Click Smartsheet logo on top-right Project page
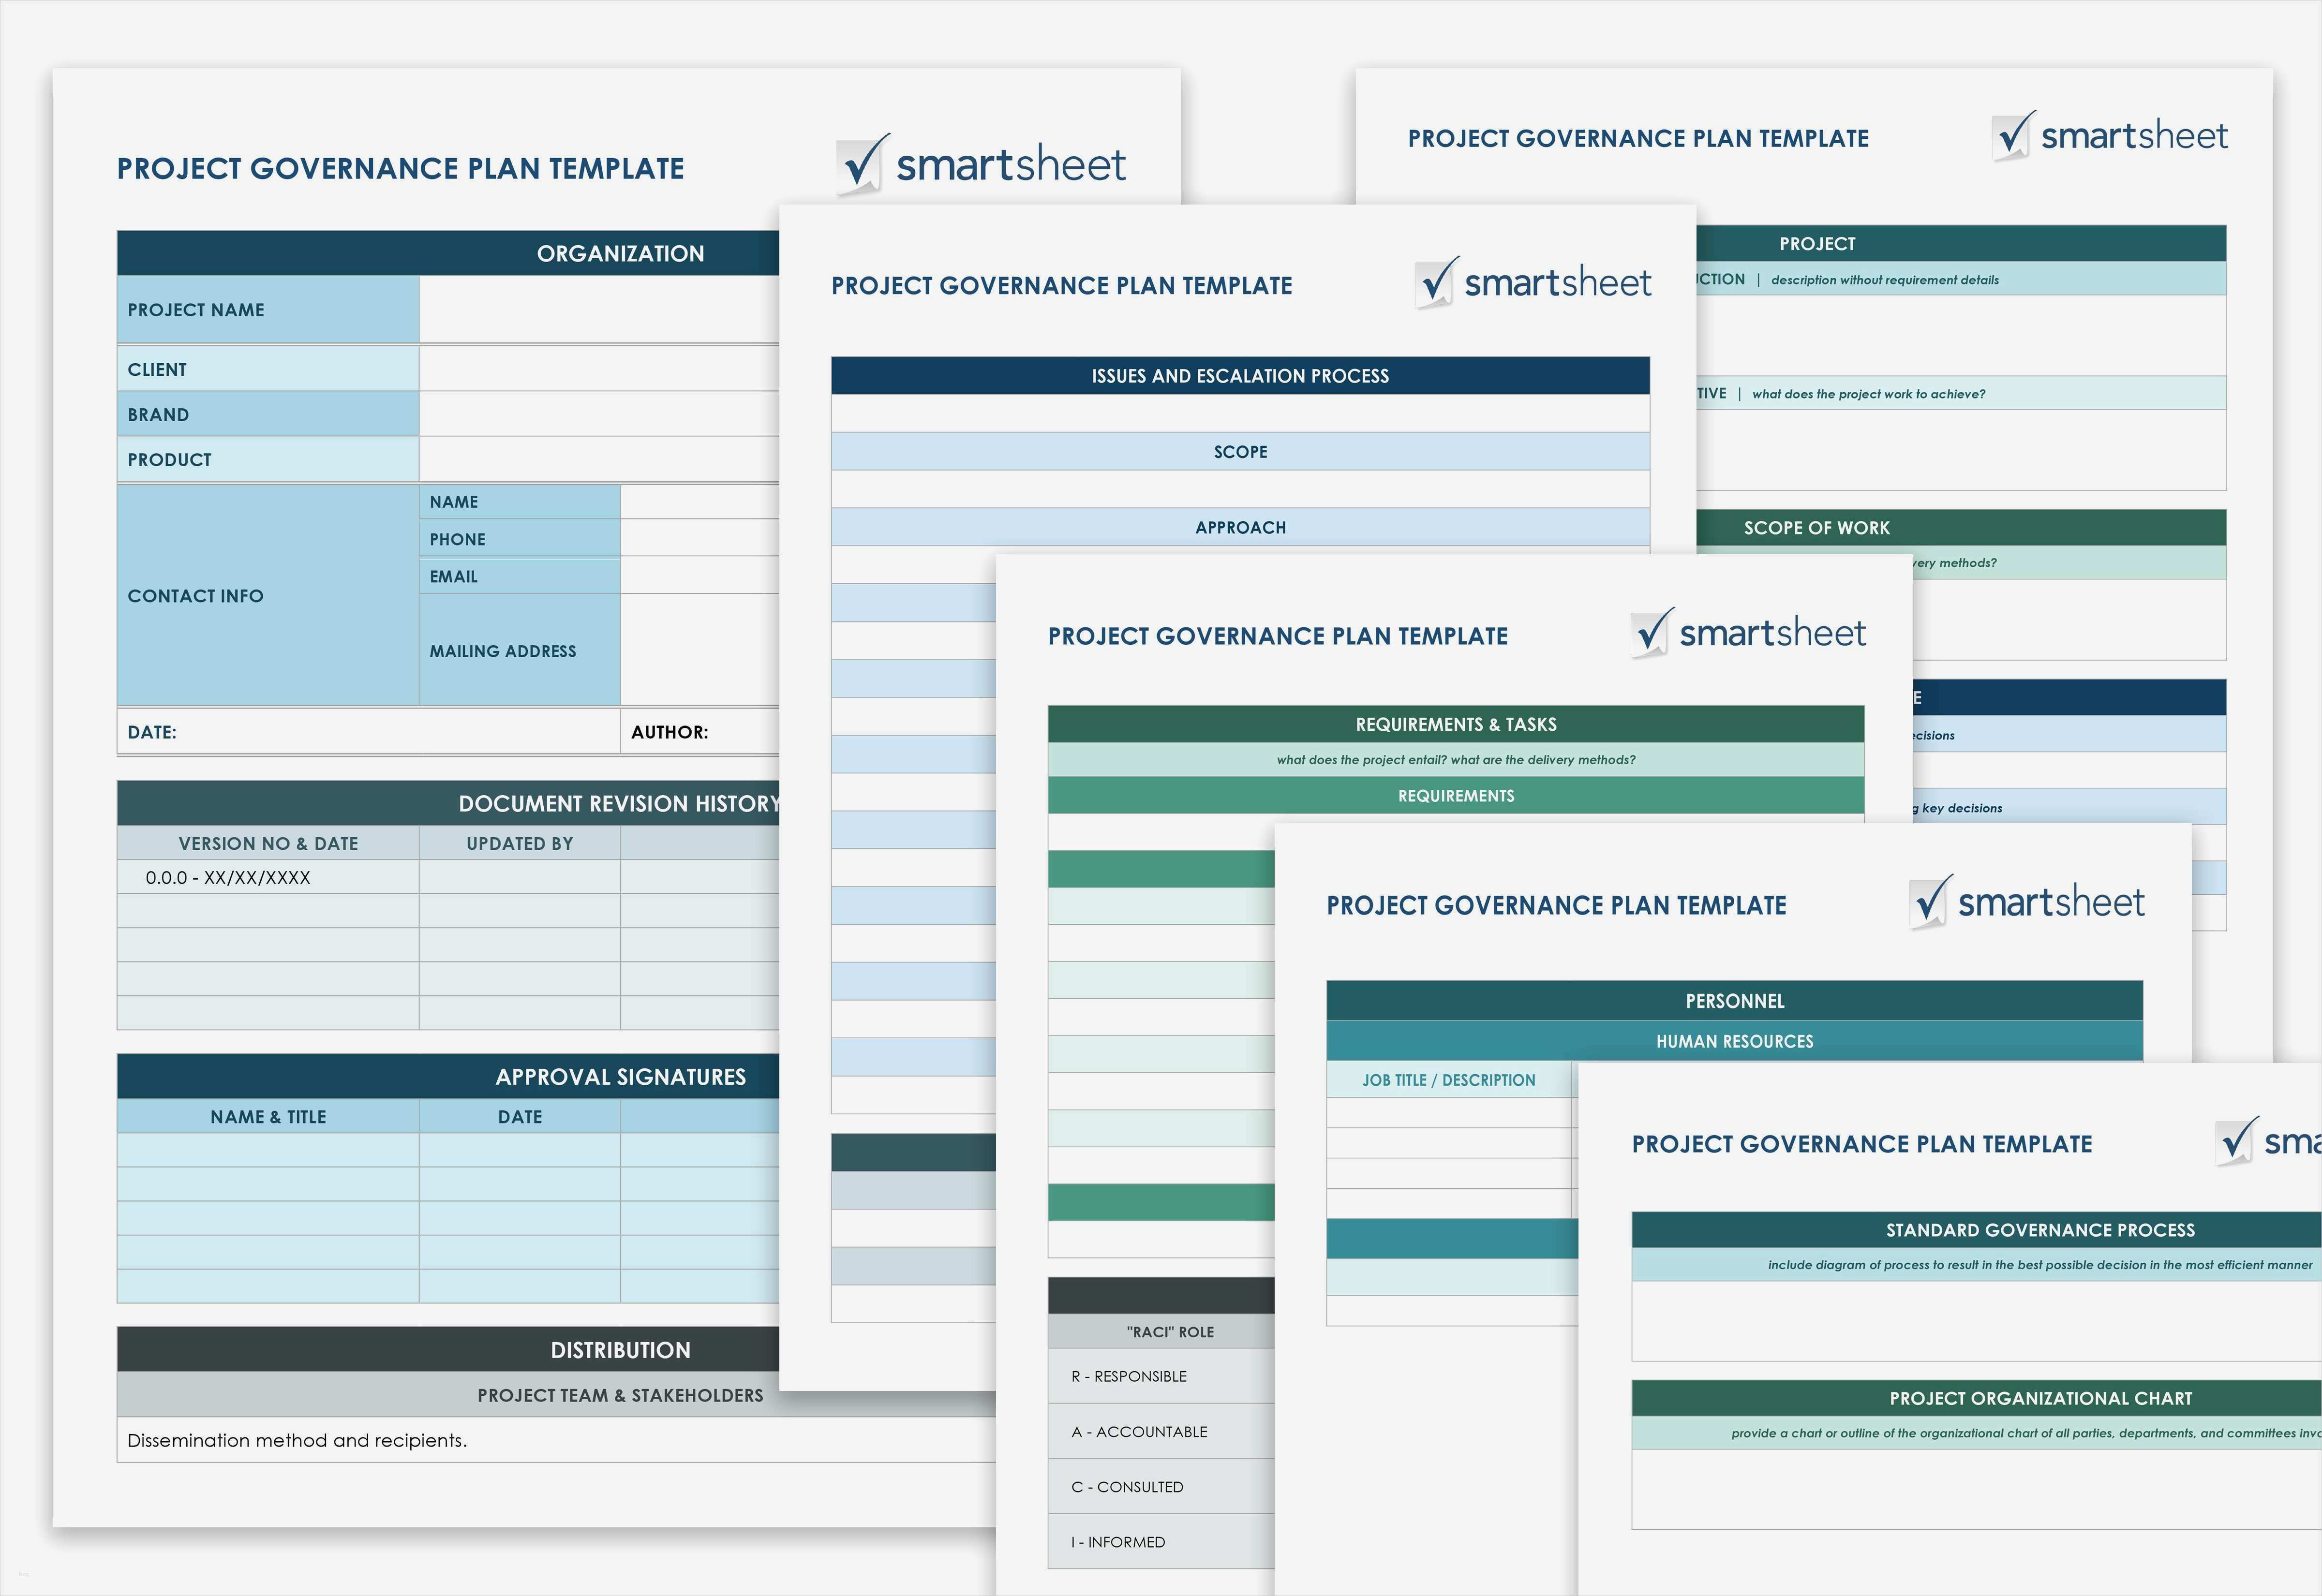The image size is (2322, 1596). (x=2110, y=136)
